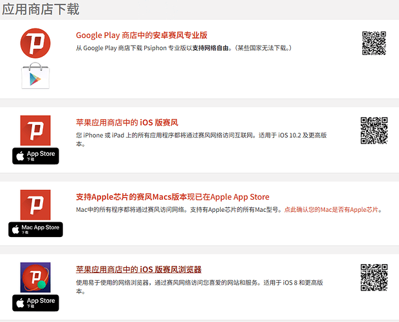Click the QR code for Google Play version
This screenshot has width=399, height=322.
[x=374, y=43]
